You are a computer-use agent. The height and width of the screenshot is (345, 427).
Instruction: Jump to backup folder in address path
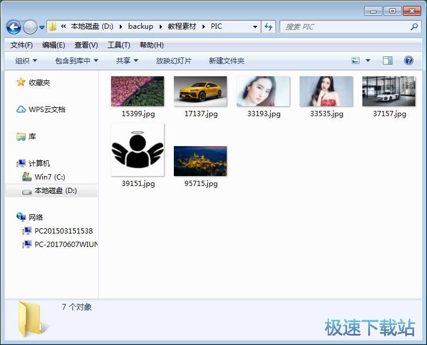point(140,26)
